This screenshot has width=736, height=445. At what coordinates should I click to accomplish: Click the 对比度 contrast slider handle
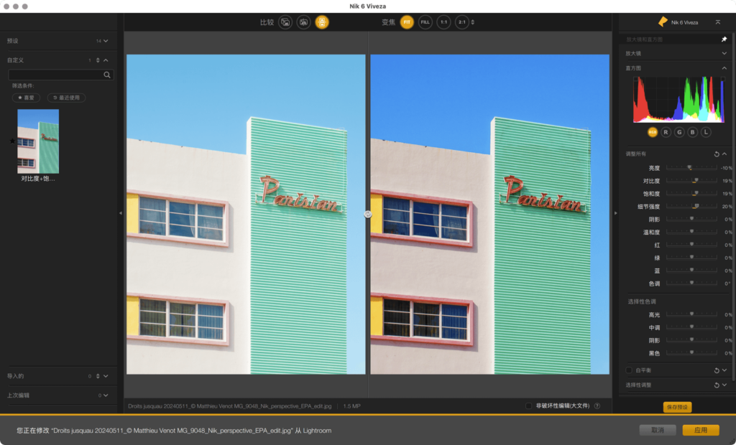696,180
